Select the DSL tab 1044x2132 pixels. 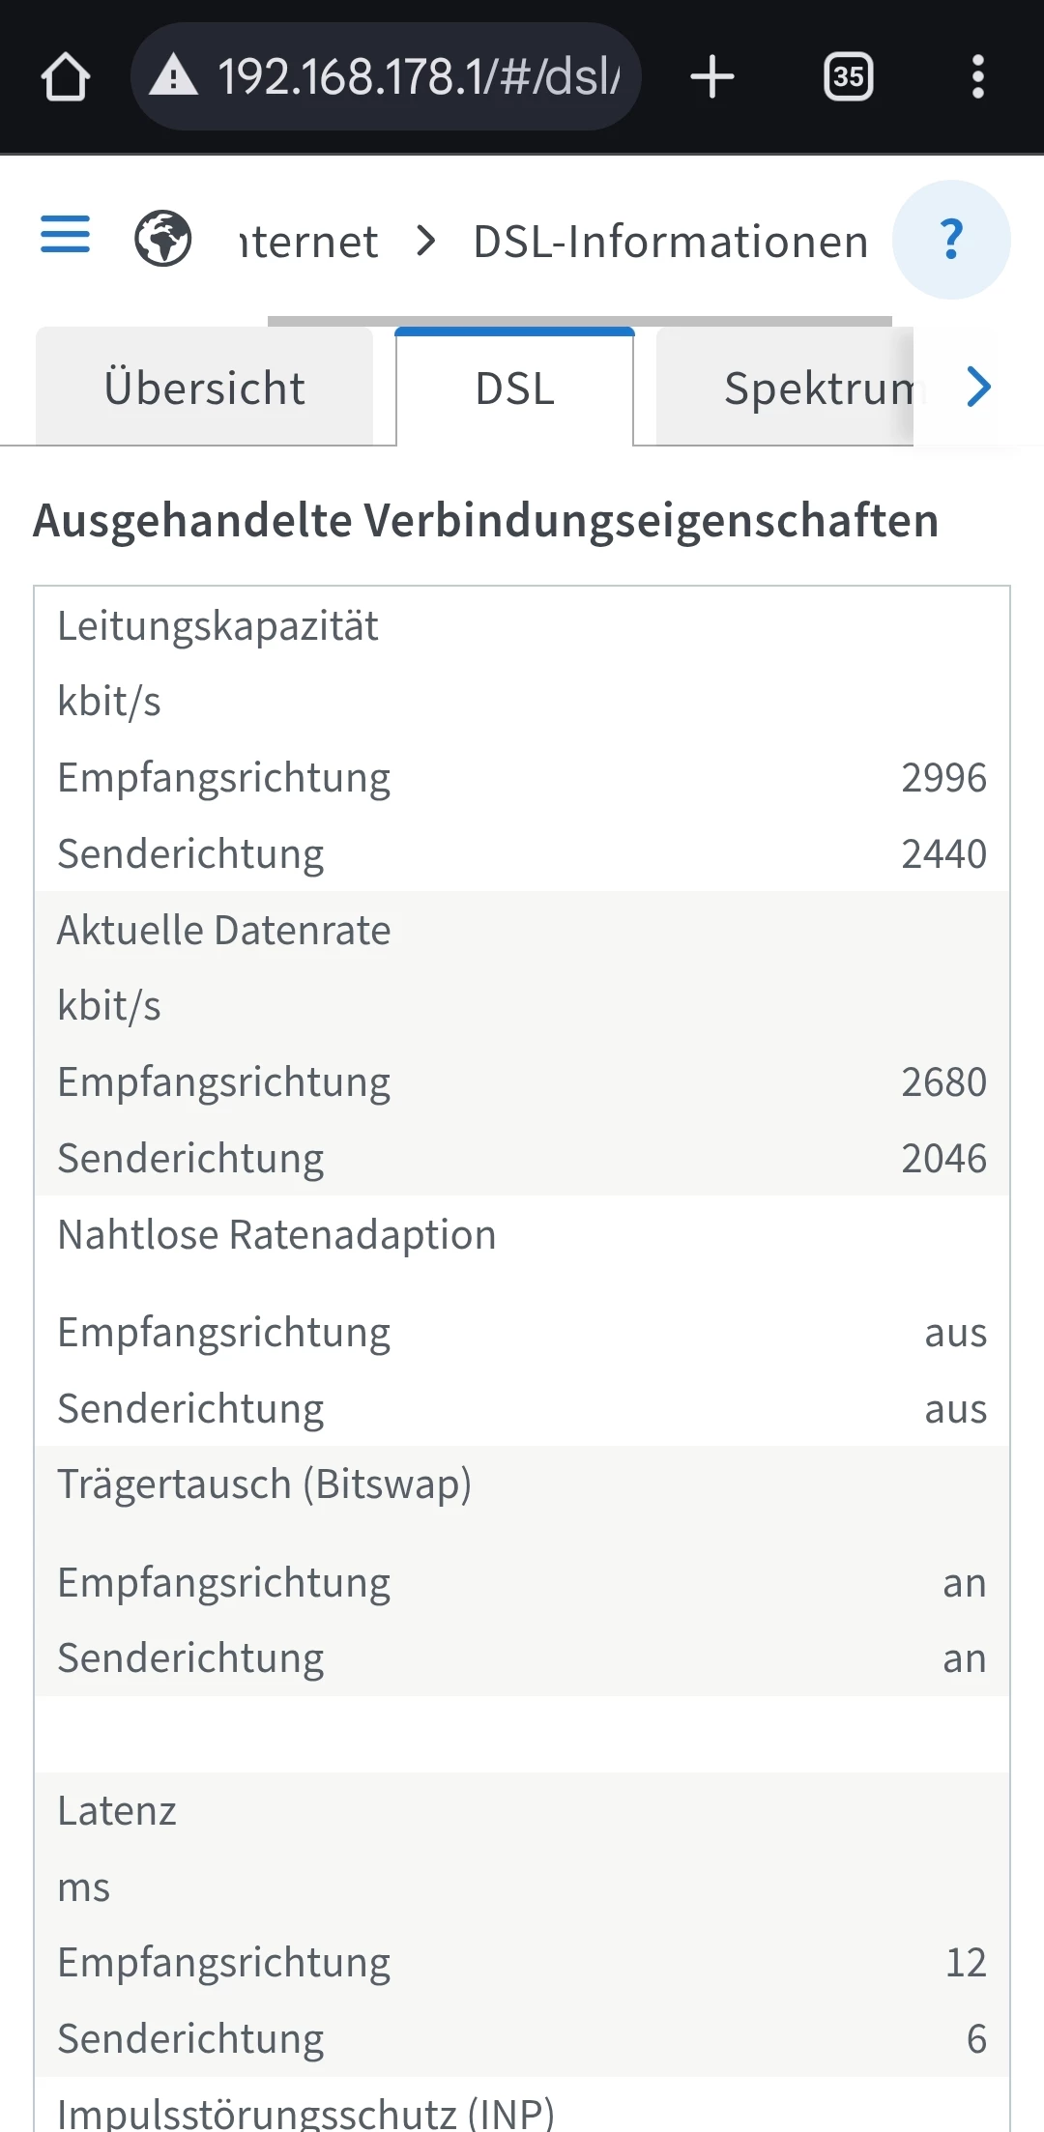click(x=514, y=389)
